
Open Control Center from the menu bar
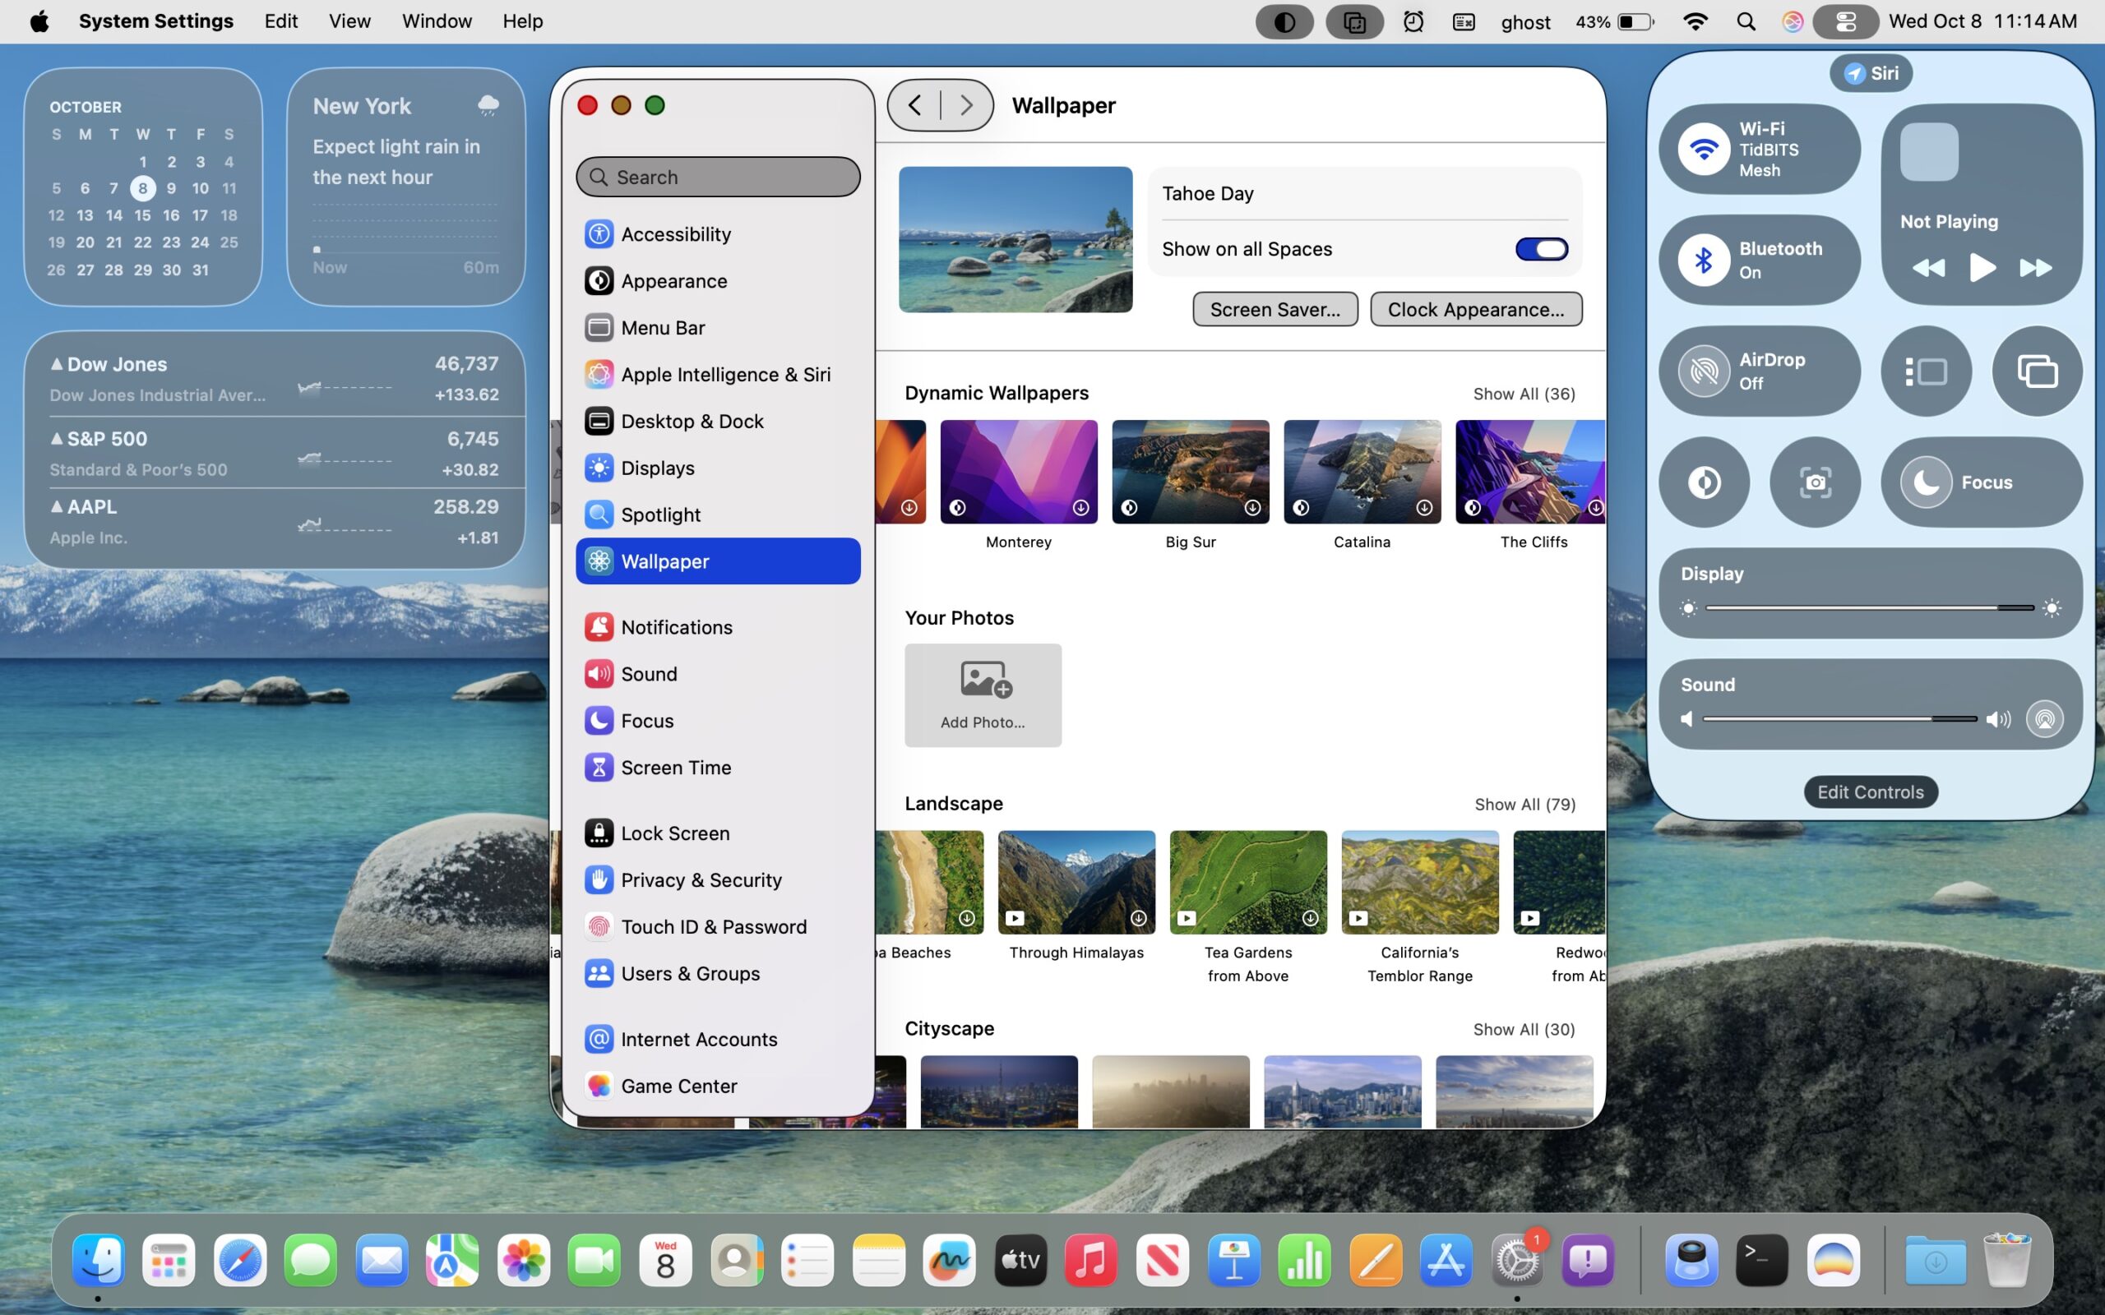[x=1845, y=21]
